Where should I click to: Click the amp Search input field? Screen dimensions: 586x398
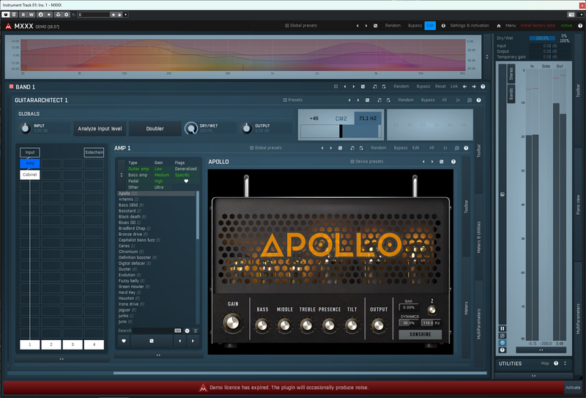point(157,331)
